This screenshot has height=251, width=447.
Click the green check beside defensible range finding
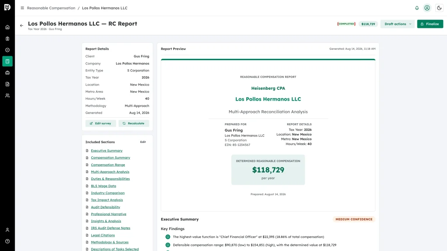(168, 245)
